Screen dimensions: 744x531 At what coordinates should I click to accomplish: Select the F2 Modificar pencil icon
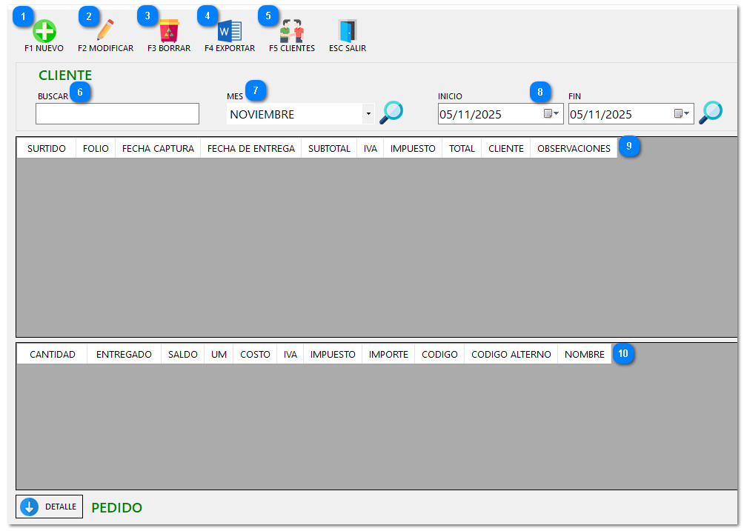105,31
